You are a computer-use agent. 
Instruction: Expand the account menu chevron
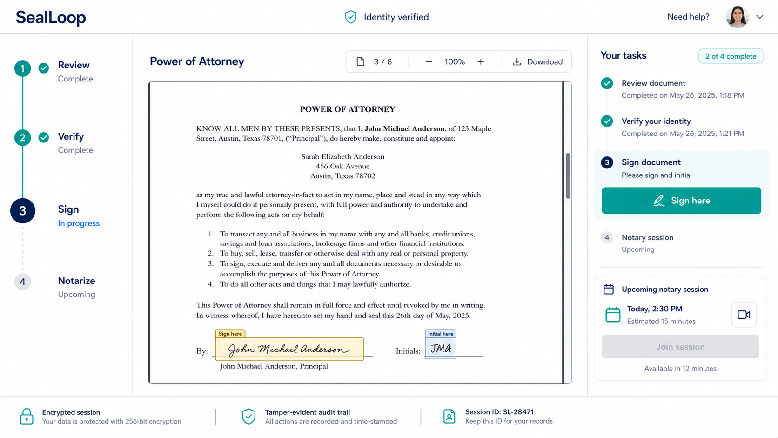pos(760,17)
